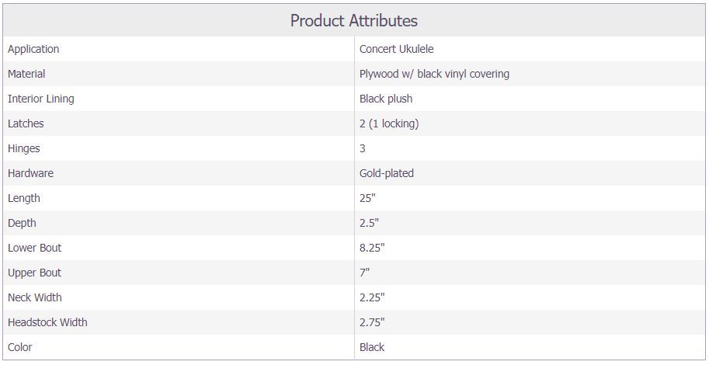Click the Black plush value
This screenshot has height=365, width=709.
[x=386, y=99]
